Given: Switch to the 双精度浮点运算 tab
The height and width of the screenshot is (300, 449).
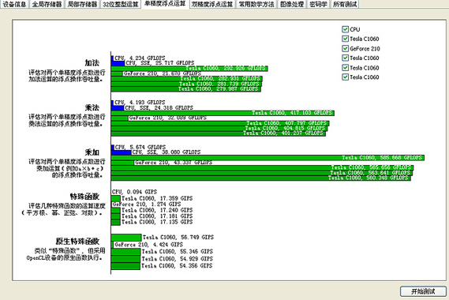Looking at the screenshot, I should click(x=212, y=4).
